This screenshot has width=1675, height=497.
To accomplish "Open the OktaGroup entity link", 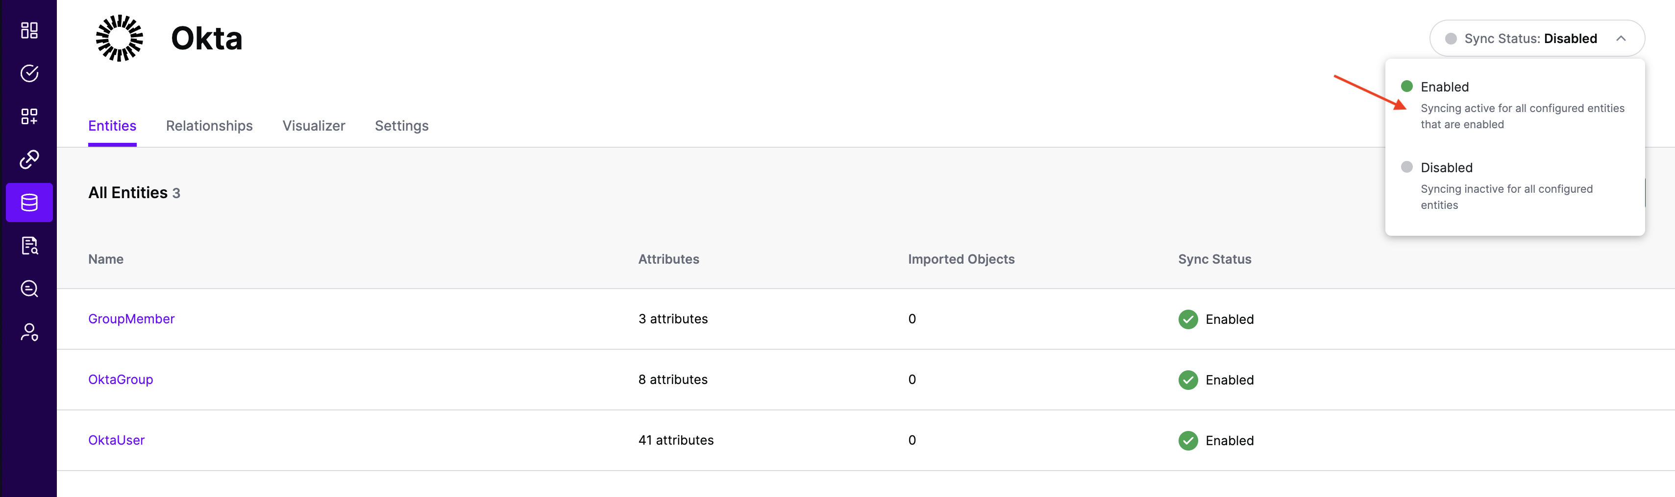I will (x=120, y=380).
